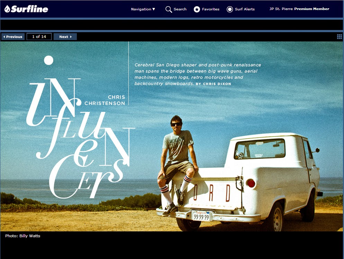Open Surf Alerts link

tap(245, 9)
